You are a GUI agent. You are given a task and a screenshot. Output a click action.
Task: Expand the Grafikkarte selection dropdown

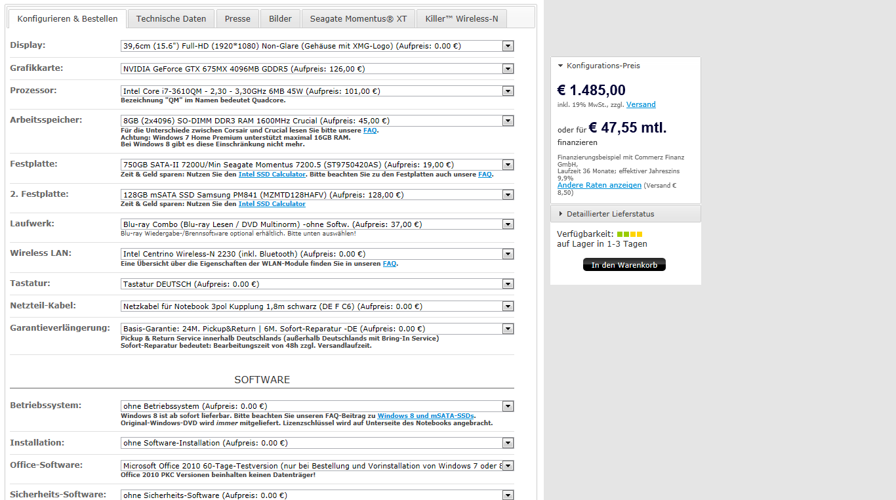tap(317, 69)
